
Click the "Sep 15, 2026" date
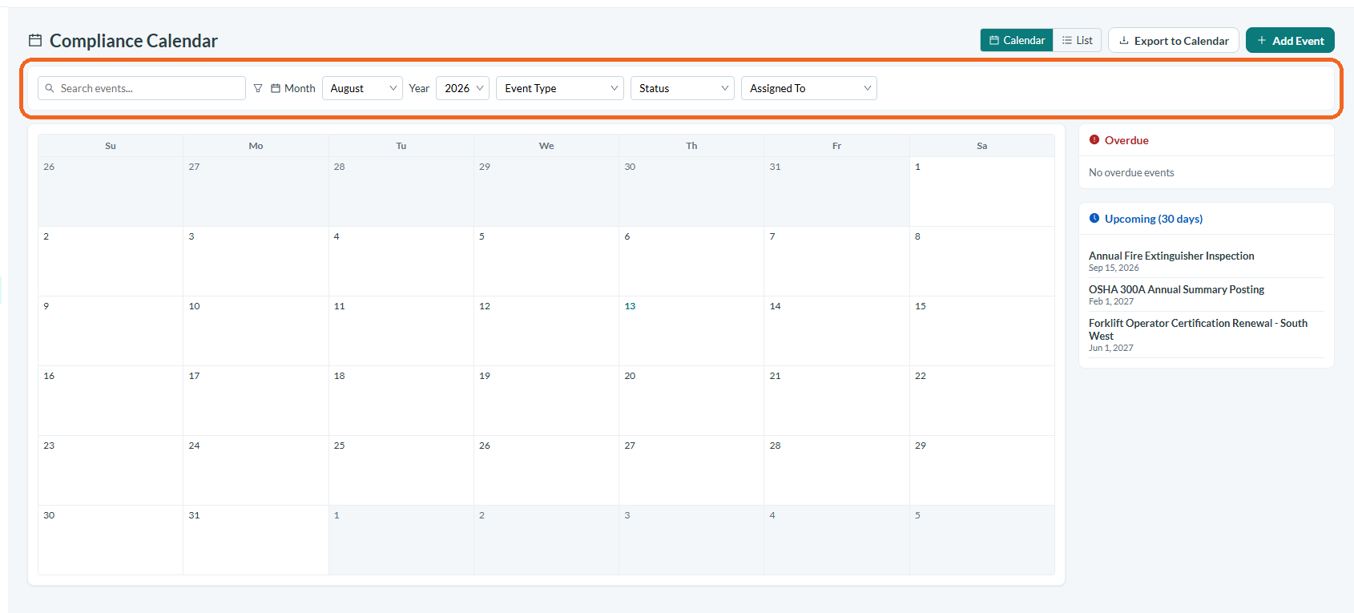[x=1114, y=268]
